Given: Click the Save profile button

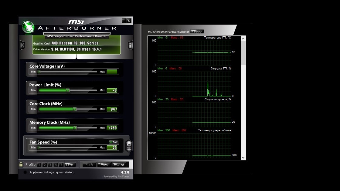Looking at the screenshot, I should (70, 165).
